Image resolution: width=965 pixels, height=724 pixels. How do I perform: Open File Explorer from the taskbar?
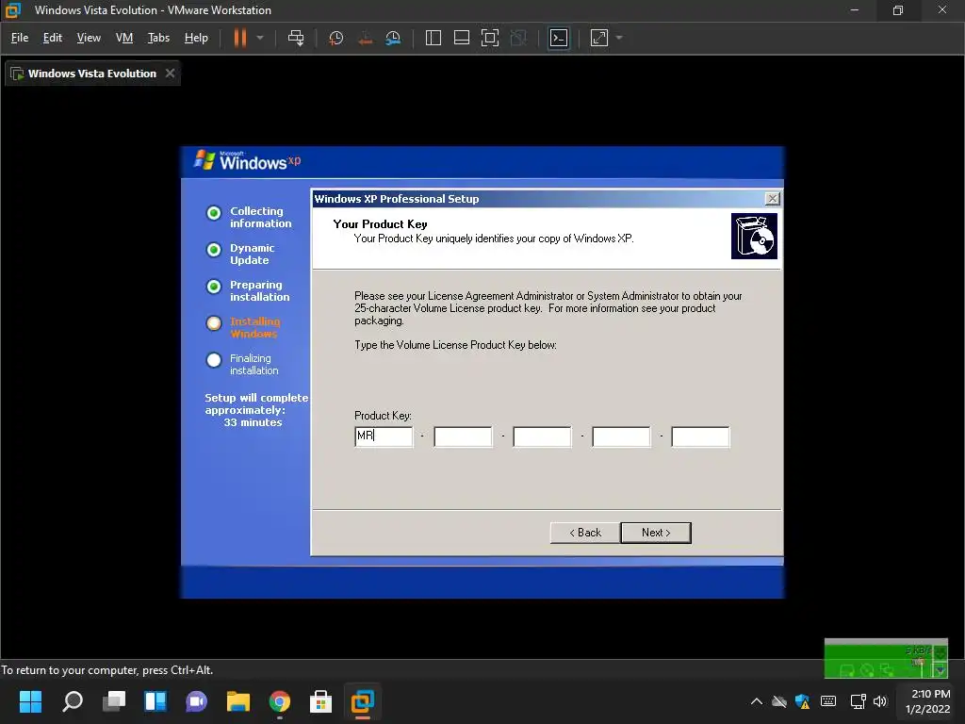tap(238, 701)
